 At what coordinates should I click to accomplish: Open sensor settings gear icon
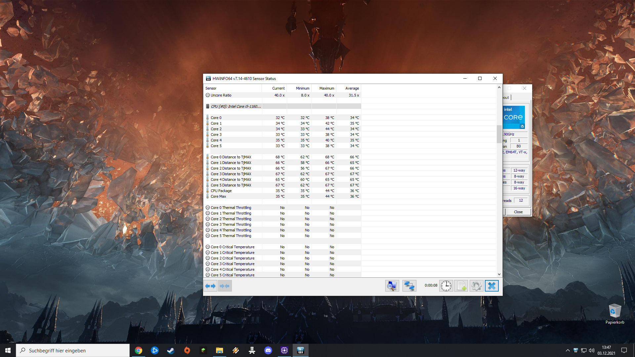(476, 286)
